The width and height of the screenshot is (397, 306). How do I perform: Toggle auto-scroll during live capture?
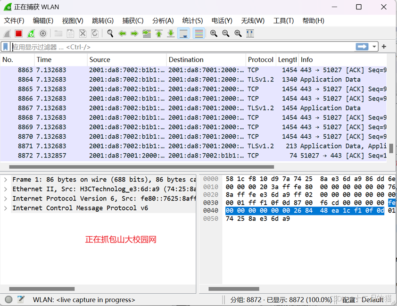tap(183, 33)
